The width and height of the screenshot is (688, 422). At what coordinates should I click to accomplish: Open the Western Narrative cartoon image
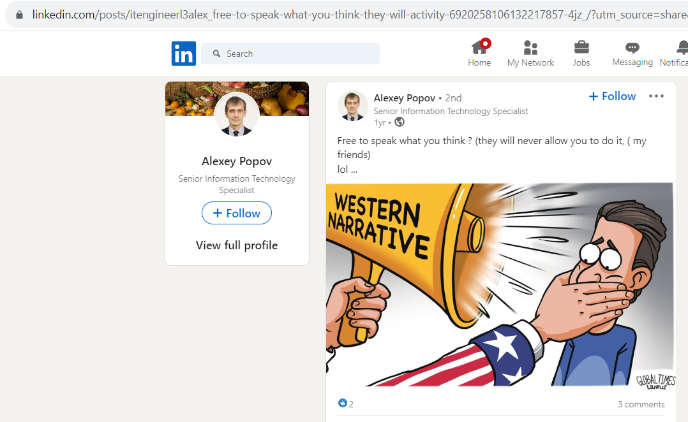(499, 284)
